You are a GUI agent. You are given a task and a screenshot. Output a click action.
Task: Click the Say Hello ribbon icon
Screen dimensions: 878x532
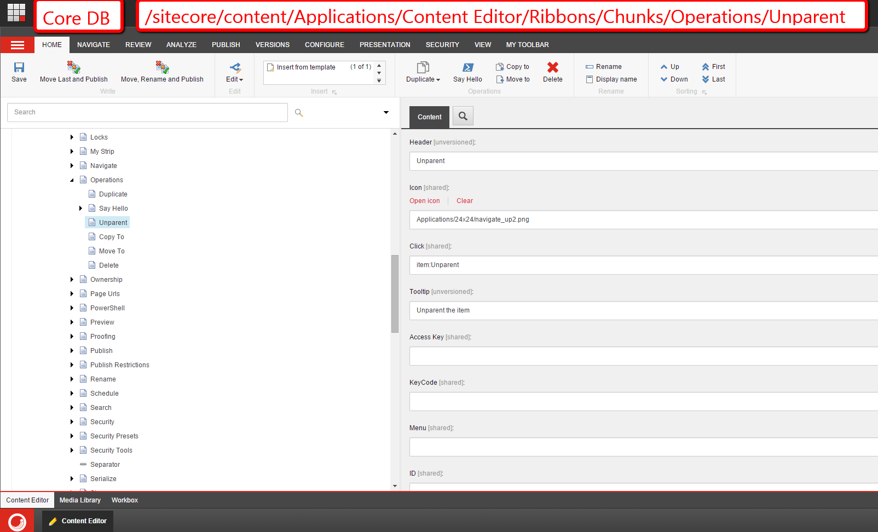pyautogui.click(x=467, y=67)
